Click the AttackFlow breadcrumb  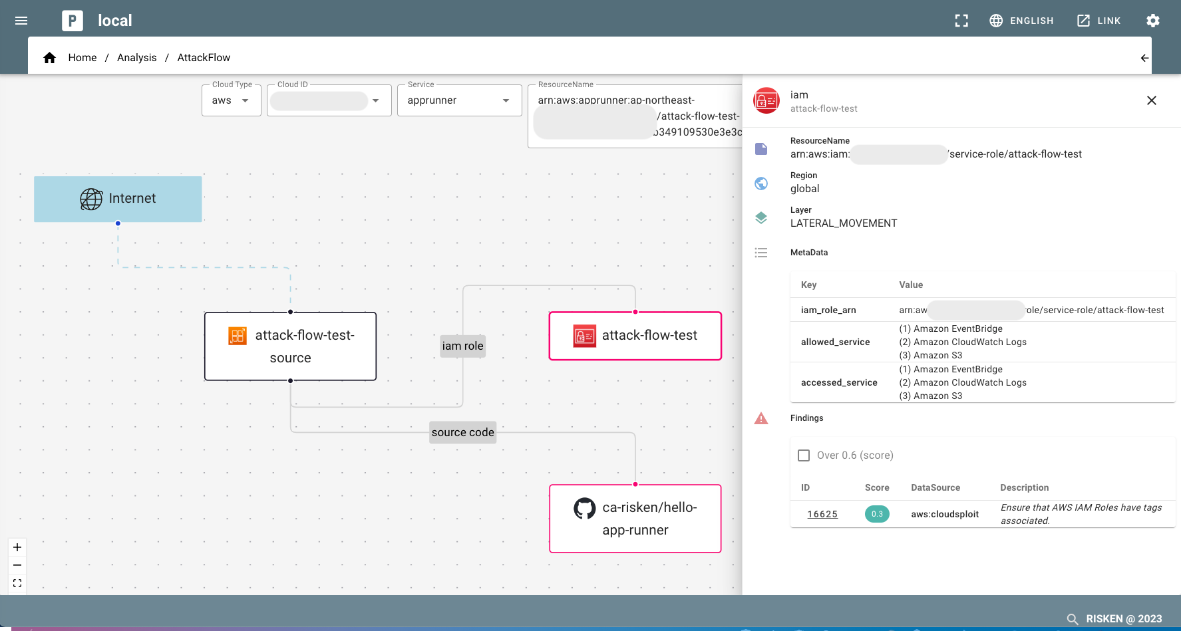tap(204, 58)
